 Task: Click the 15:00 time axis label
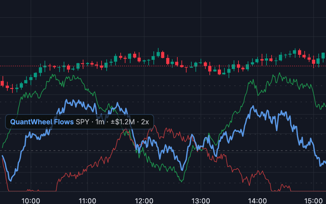314,201
